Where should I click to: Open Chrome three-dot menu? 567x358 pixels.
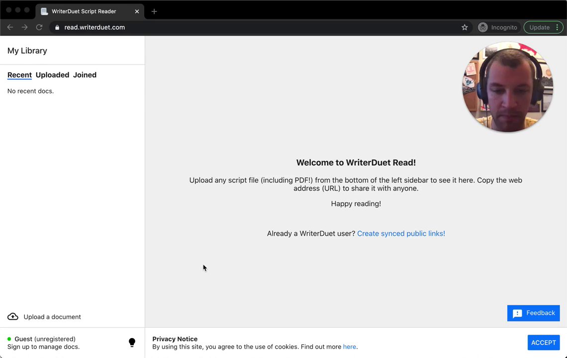[x=557, y=27]
